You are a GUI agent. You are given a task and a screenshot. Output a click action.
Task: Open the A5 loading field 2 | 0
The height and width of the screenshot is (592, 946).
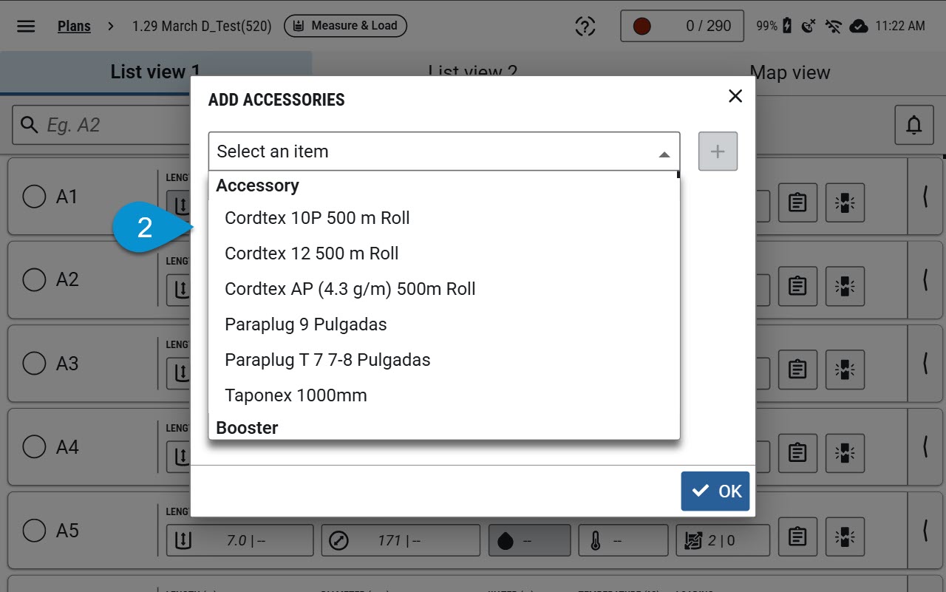click(723, 540)
